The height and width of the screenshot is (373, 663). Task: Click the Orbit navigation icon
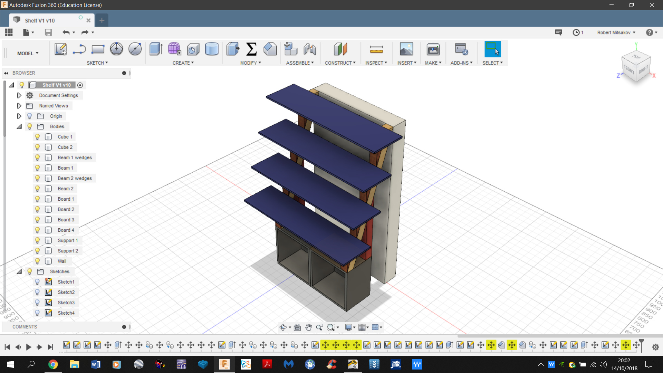click(x=283, y=327)
